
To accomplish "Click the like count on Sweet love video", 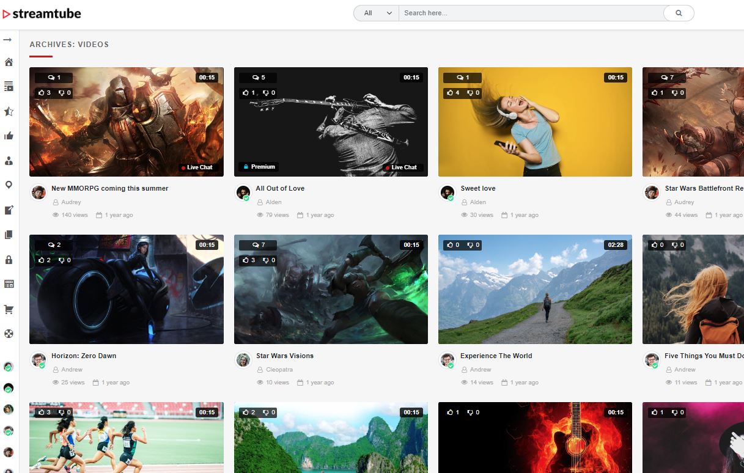I will click(x=453, y=93).
